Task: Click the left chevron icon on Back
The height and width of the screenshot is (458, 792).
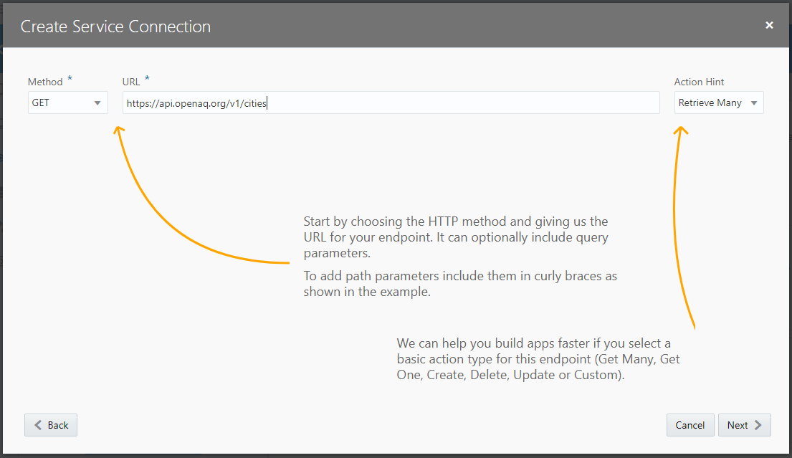Action: tap(38, 425)
